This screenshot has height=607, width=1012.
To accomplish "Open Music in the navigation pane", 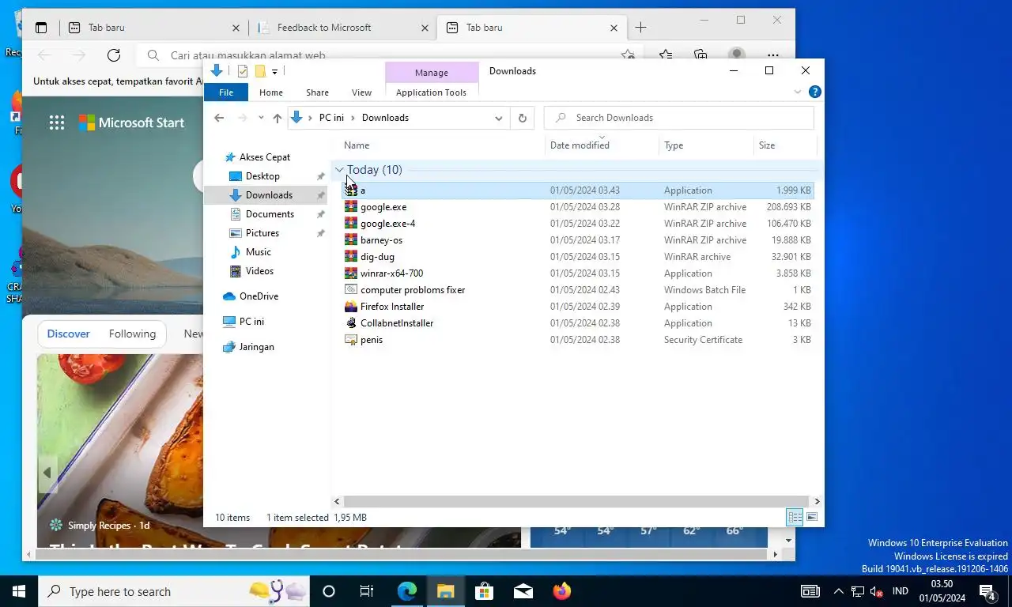I will tap(258, 252).
